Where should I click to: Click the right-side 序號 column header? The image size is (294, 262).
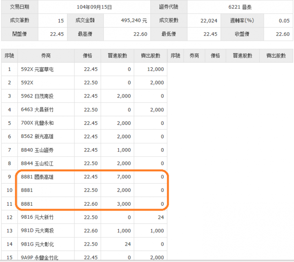pyautogui.click(x=176, y=56)
